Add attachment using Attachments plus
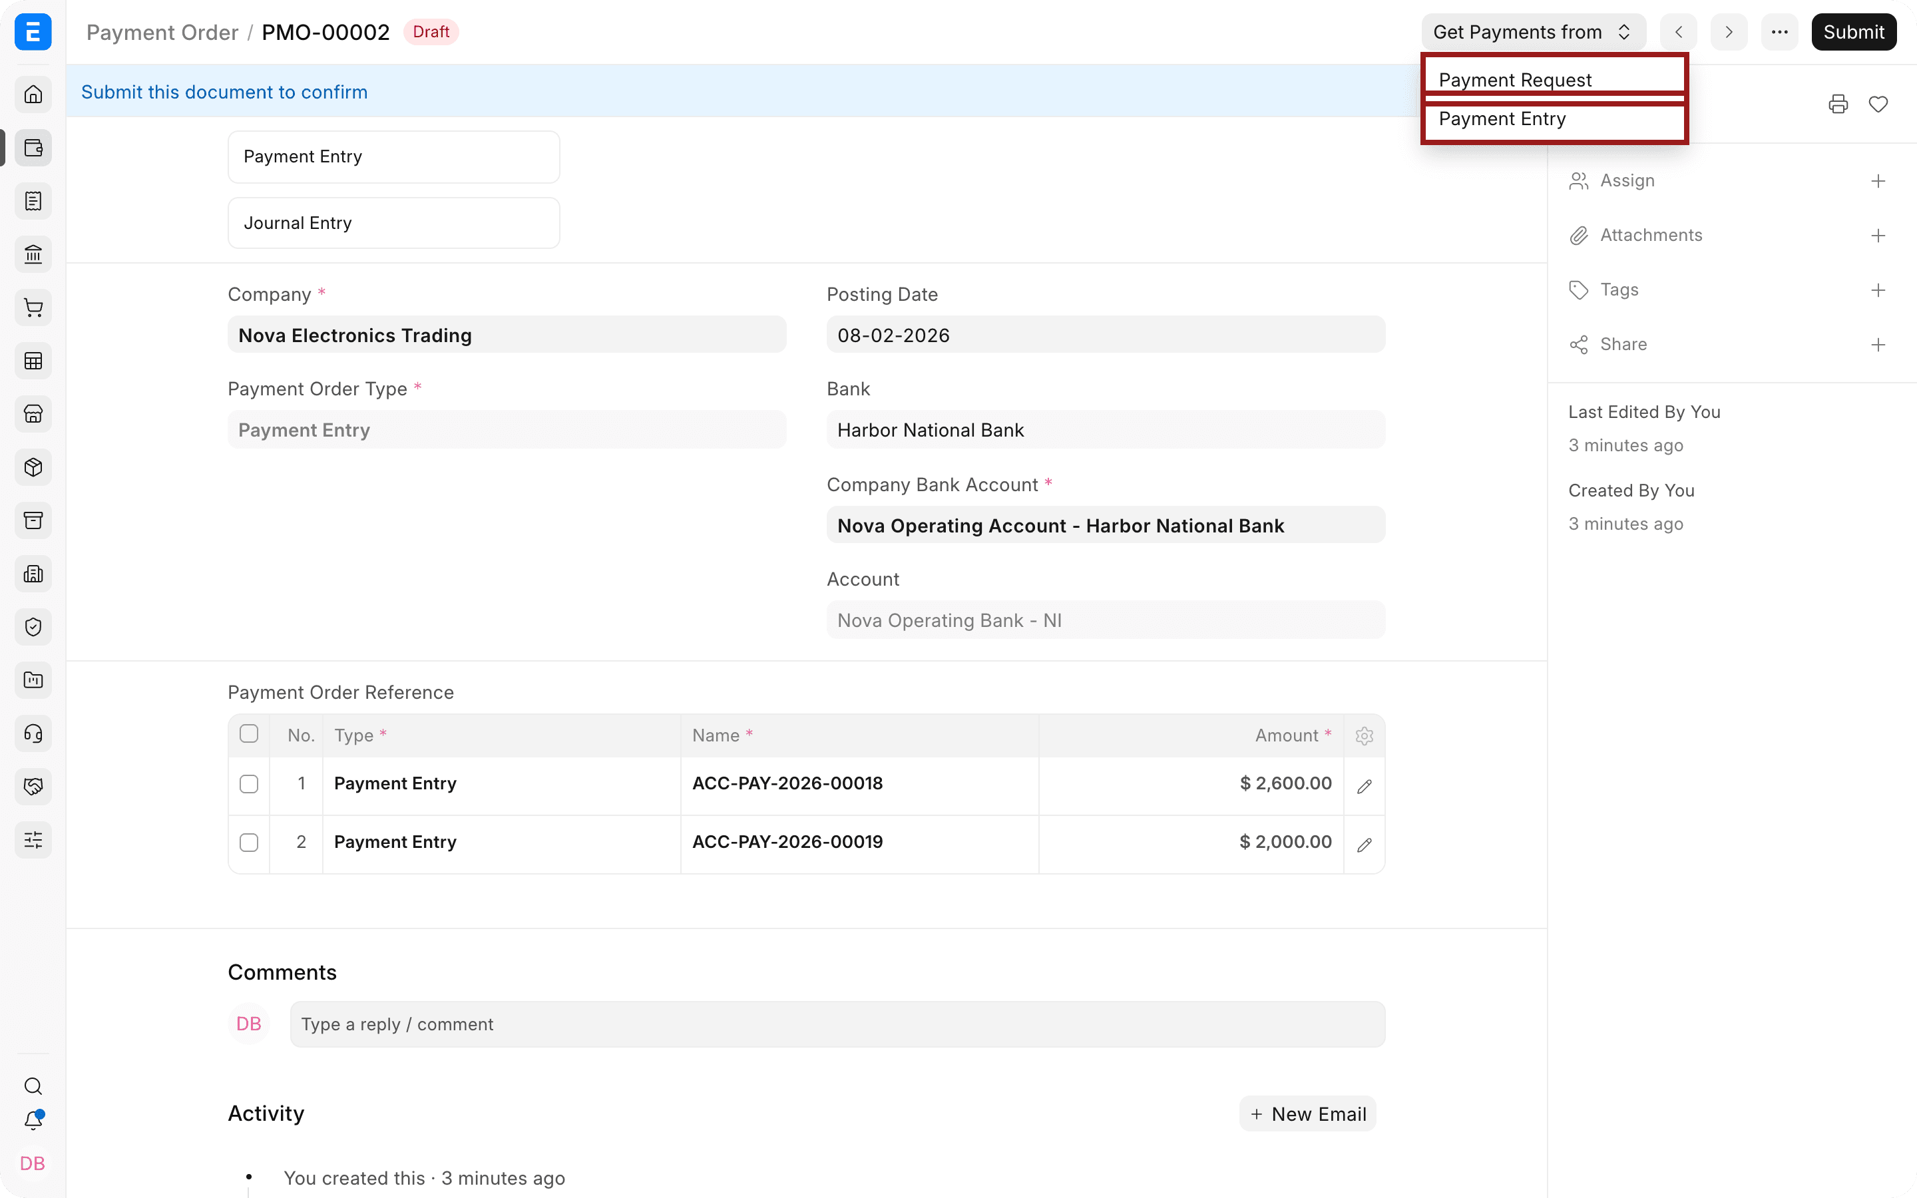This screenshot has width=1917, height=1198. click(1878, 236)
